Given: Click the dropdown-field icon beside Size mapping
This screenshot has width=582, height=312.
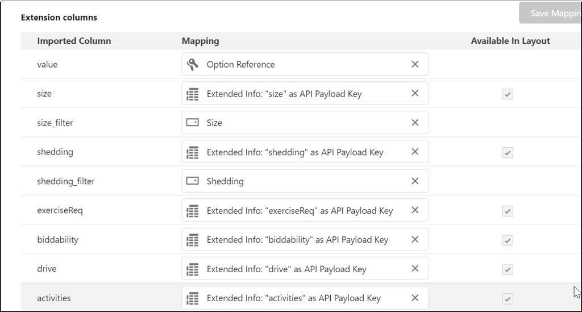Looking at the screenshot, I should 192,122.
